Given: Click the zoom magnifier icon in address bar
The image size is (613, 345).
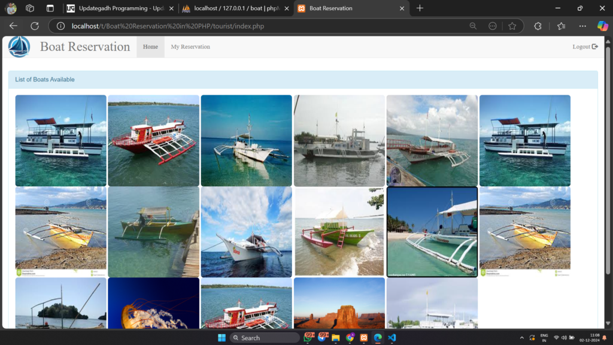Looking at the screenshot, I should (473, 26).
